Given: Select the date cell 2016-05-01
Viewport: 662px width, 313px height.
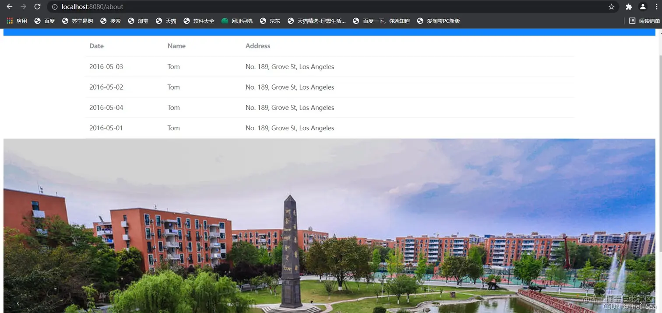Looking at the screenshot, I should [x=106, y=128].
